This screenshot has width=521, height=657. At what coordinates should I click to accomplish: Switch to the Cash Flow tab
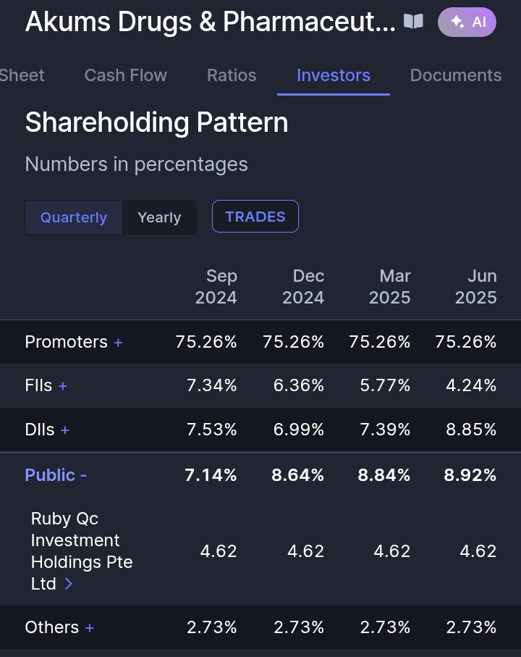[x=125, y=75]
